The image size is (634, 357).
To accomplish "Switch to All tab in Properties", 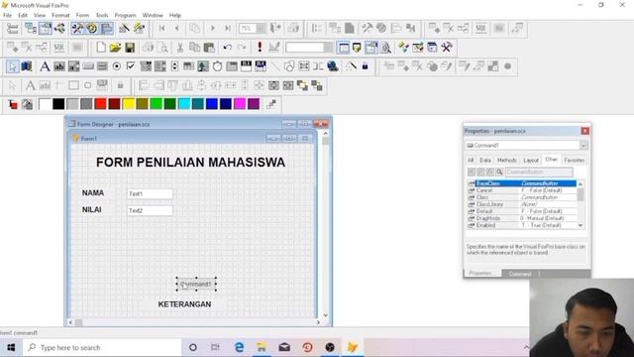I will [x=471, y=161].
